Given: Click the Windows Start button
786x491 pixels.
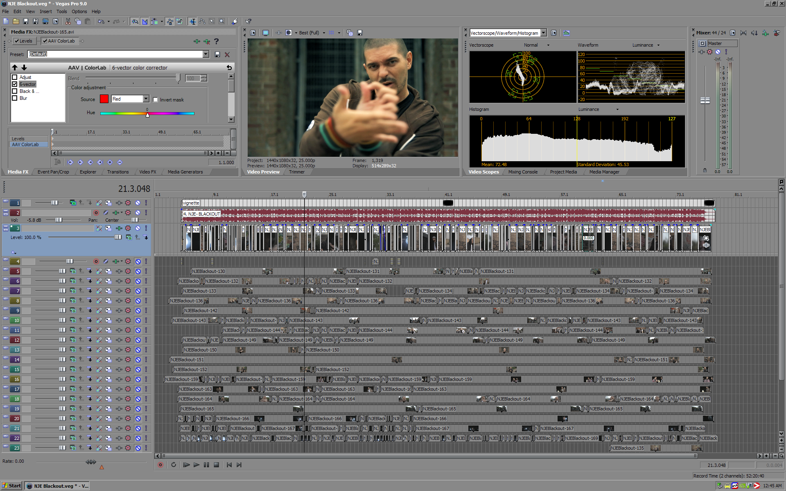Looking at the screenshot, I should tap(11, 486).
